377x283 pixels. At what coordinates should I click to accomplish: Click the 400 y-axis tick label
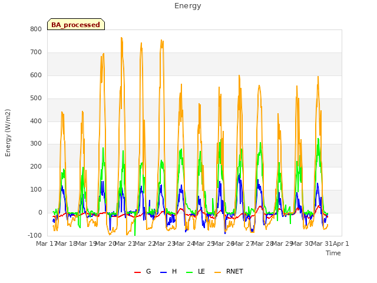(x=36, y=121)
